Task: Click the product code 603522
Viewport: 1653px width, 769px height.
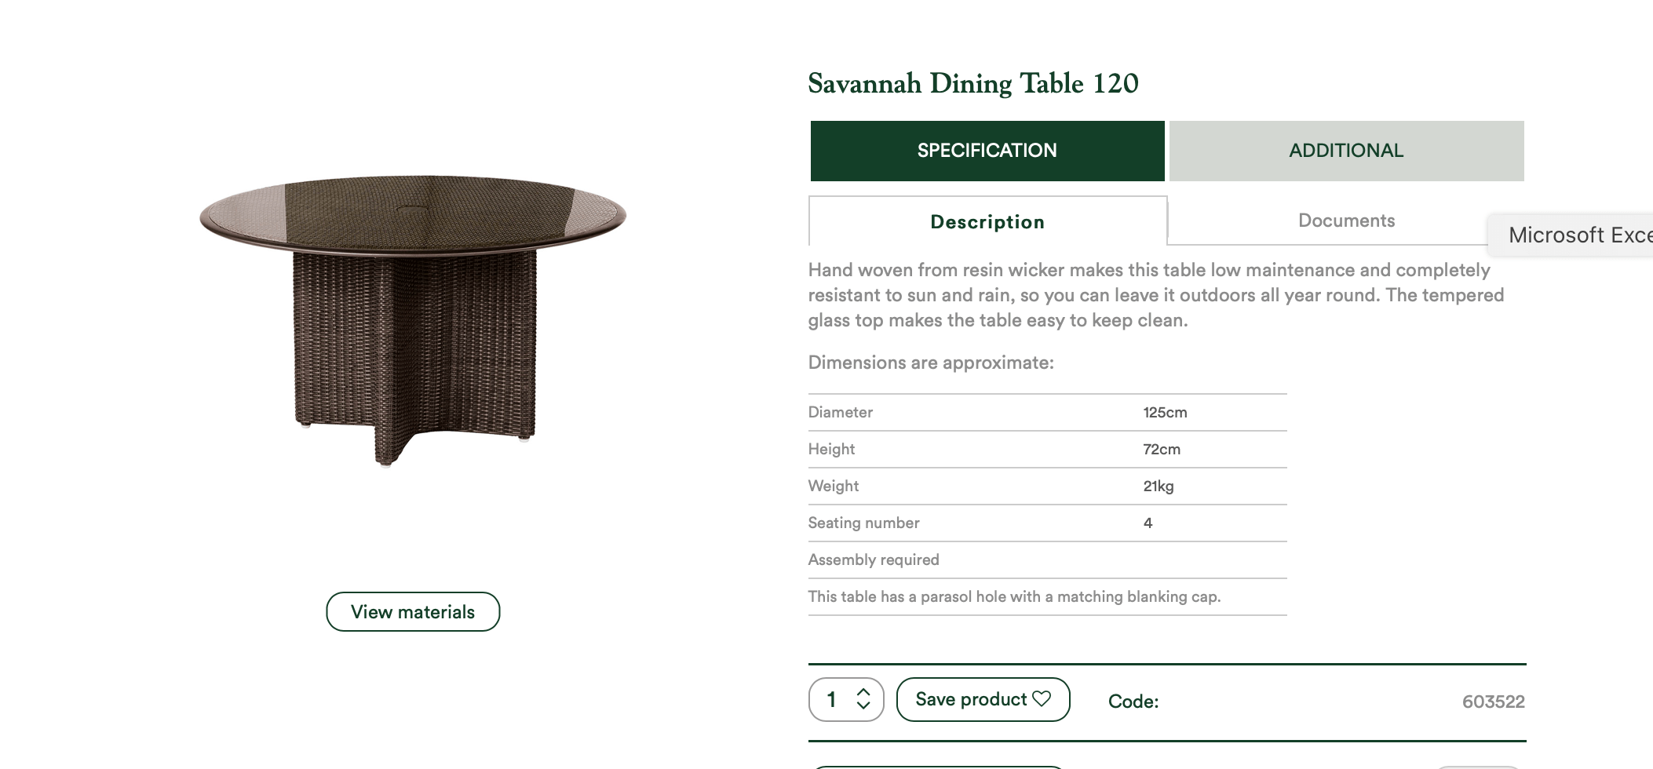Action: tap(1493, 702)
